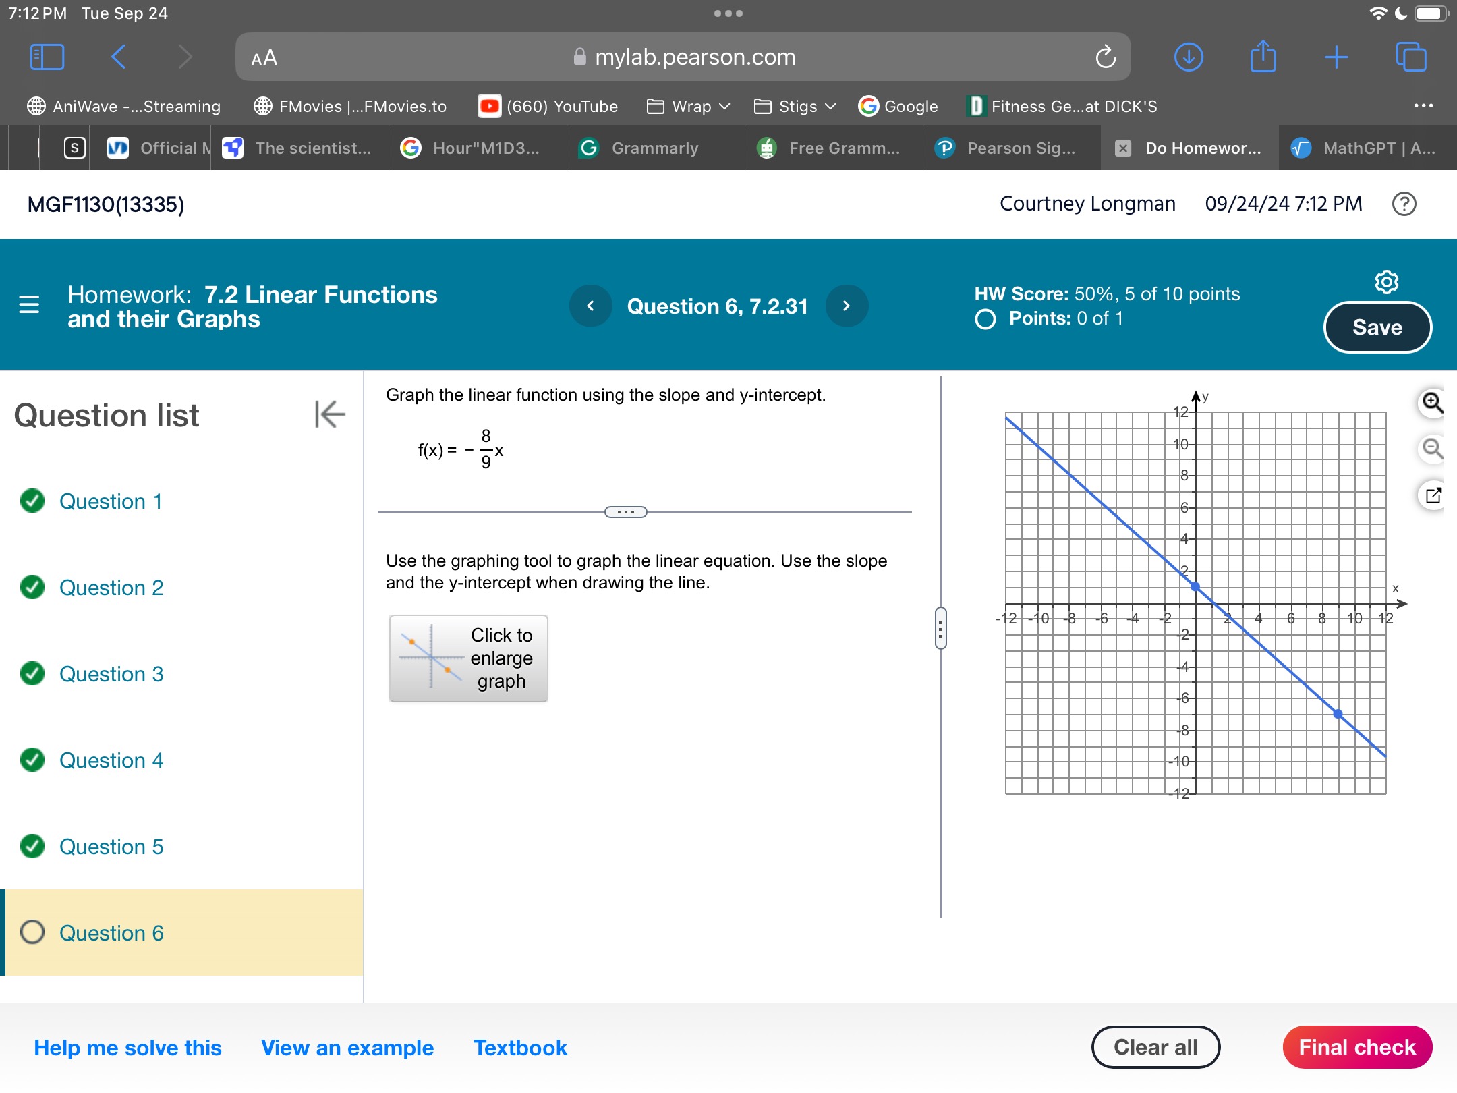This screenshot has height=1093, width=1457.
Task: Open the Textbook link
Action: [520, 1048]
